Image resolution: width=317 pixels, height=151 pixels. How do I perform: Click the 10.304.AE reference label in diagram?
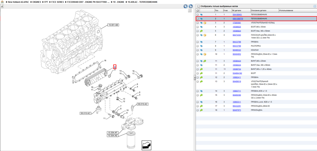[113, 136]
